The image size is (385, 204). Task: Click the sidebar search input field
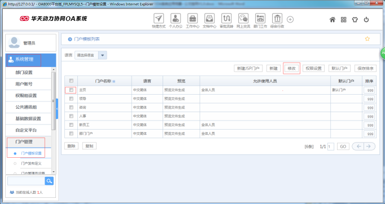click(26, 181)
